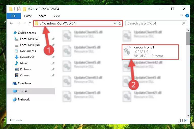Open the Customize Quick Access Toolbar dropdown arrow

pyautogui.click(x=37, y=9)
